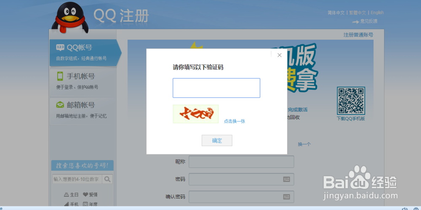Click the number search input box
Viewport: 421px width, 210px height.
pos(77,179)
